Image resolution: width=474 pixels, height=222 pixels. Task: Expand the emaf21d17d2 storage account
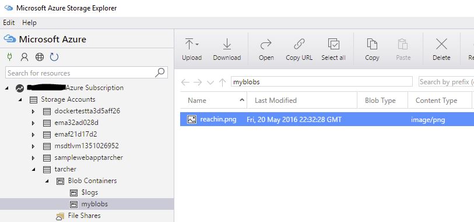[x=33, y=135]
